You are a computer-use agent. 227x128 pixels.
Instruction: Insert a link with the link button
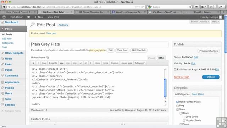(44, 63)
